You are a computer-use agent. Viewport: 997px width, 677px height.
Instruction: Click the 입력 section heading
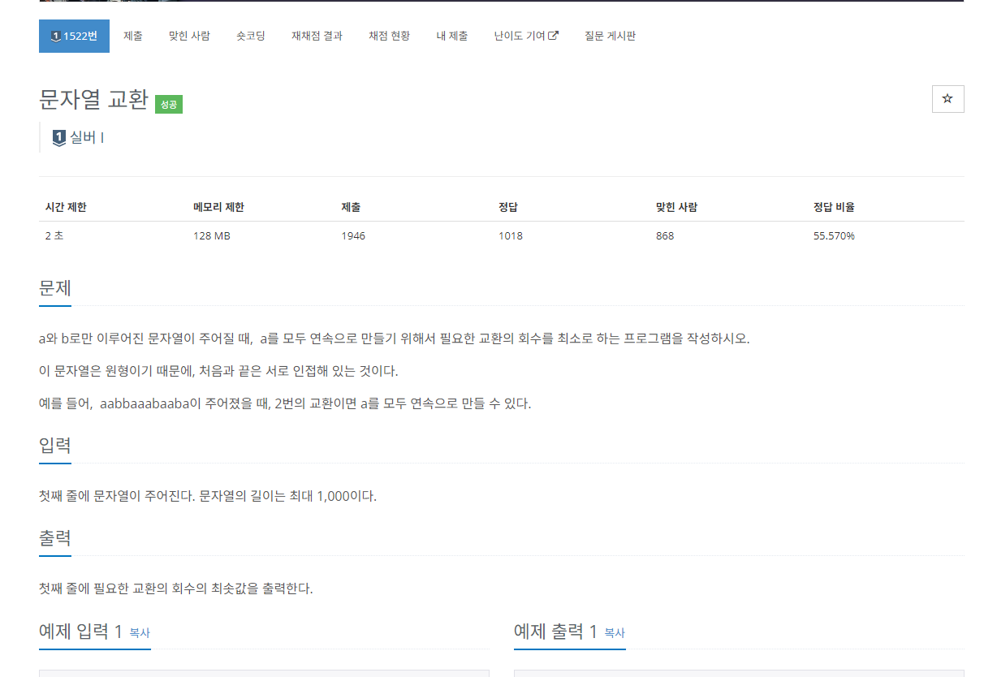click(54, 445)
